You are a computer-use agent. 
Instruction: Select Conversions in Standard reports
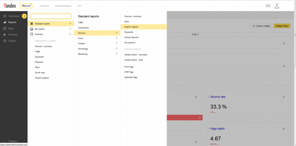(x=83, y=28)
